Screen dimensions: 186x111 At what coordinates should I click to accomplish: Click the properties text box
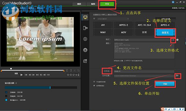(144, 51)
